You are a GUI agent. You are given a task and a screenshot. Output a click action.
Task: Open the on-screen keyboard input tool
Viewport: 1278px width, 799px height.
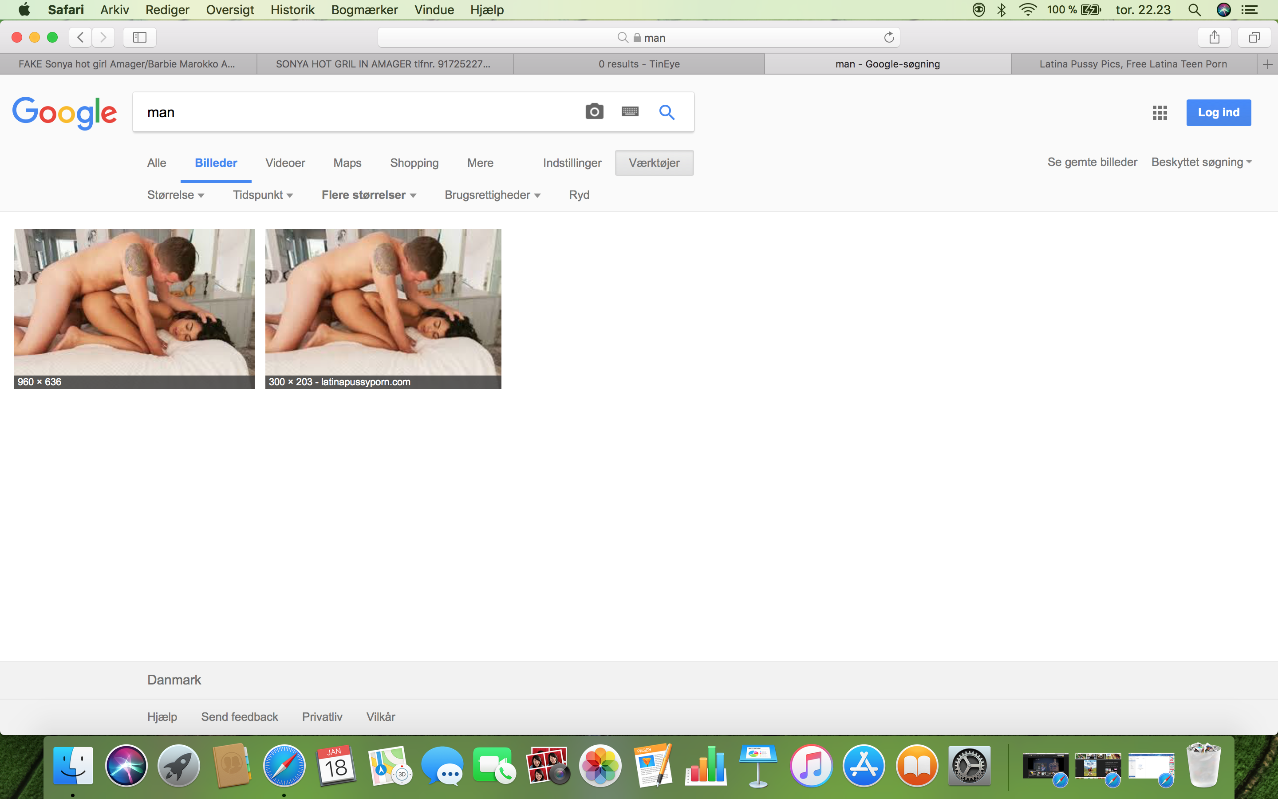click(630, 111)
